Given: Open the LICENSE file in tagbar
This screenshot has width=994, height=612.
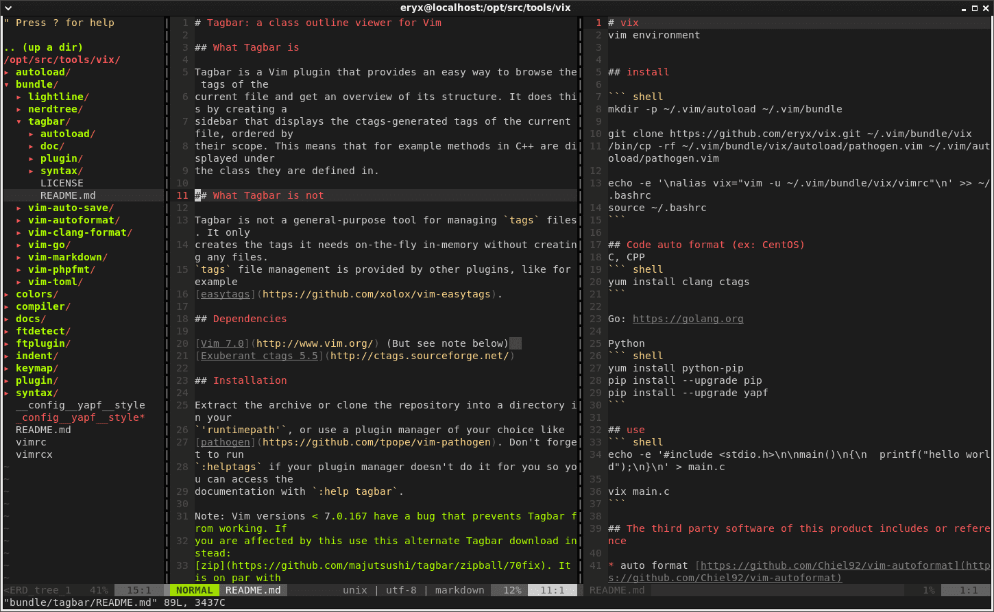Looking at the screenshot, I should pos(62,183).
